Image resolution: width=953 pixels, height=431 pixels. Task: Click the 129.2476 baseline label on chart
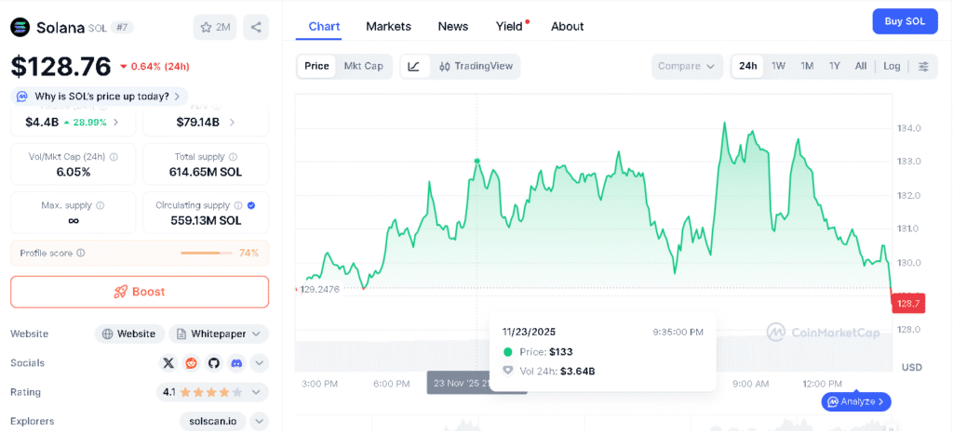pos(319,289)
